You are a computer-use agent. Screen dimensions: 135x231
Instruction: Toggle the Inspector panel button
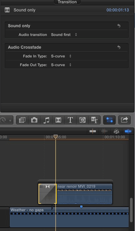coord(110,120)
